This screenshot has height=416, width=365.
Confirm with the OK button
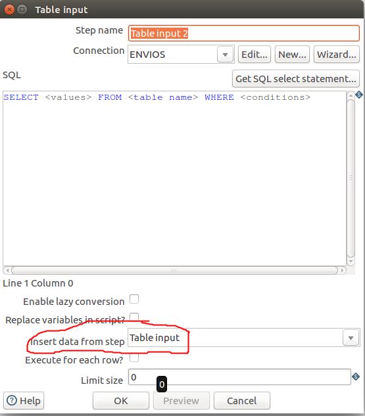[x=121, y=401]
